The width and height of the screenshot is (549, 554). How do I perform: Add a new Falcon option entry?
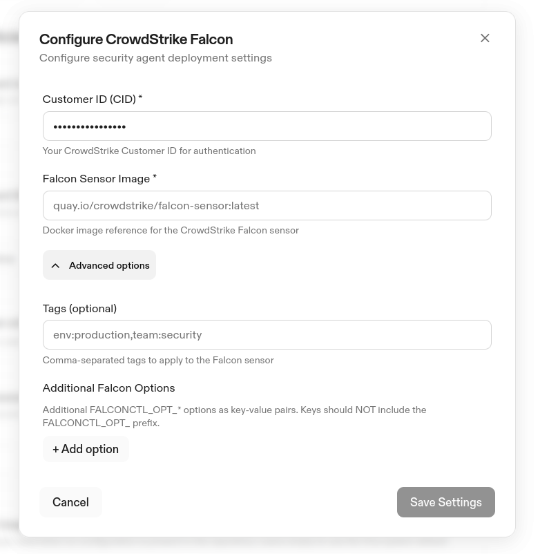click(x=86, y=449)
